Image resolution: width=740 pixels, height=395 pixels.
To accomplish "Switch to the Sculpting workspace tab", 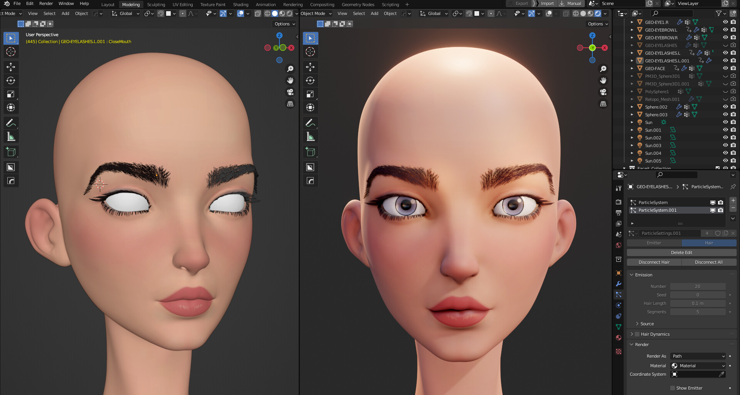I will (x=156, y=4).
